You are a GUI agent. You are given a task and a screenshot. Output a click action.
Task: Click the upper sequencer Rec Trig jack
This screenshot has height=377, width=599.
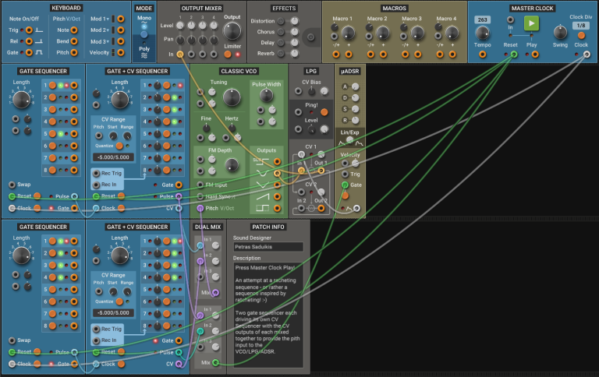pyautogui.click(x=96, y=173)
